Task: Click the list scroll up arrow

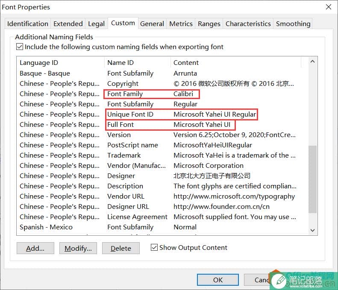Action: tap(312, 62)
